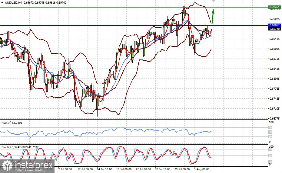Click the Stoch(5,3,3) indicator label
The image size is (282, 173).
[x=20, y=147]
